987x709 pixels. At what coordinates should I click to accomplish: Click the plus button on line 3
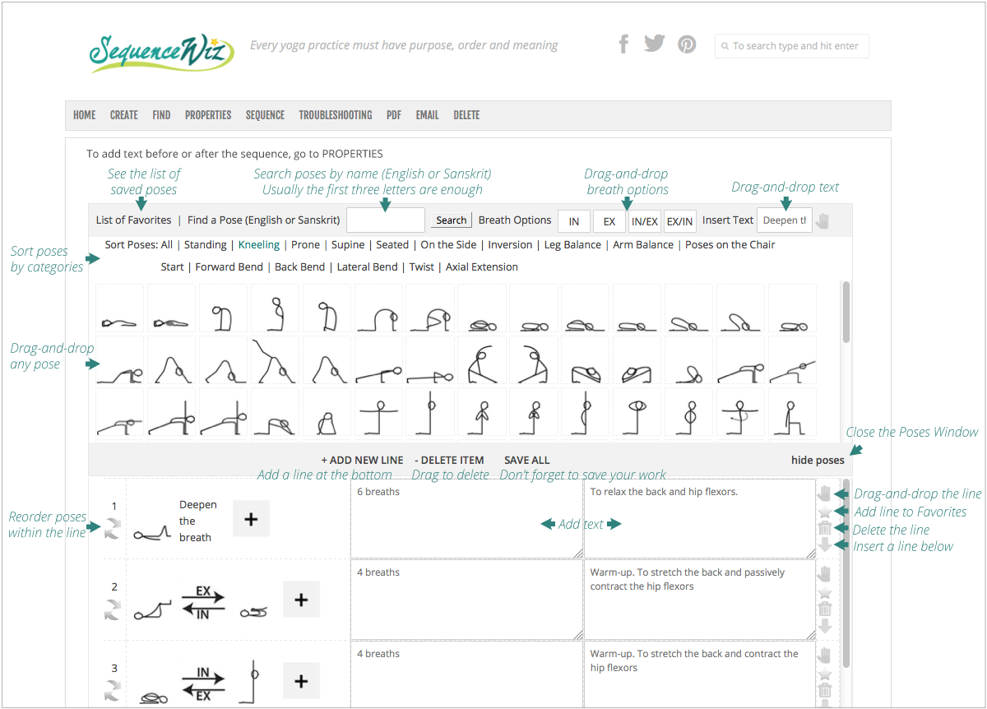click(x=301, y=680)
